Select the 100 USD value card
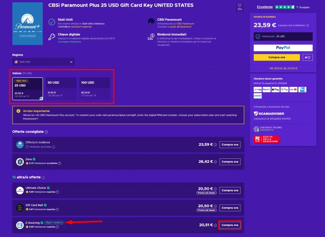 click(95, 89)
